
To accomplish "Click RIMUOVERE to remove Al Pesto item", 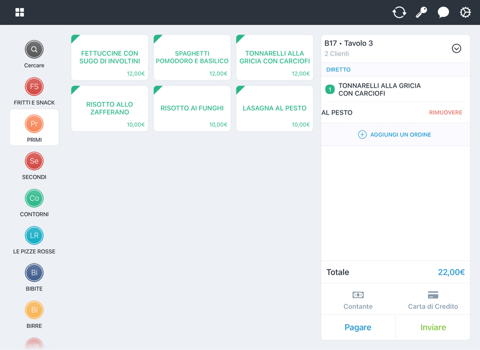I will pyautogui.click(x=445, y=113).
